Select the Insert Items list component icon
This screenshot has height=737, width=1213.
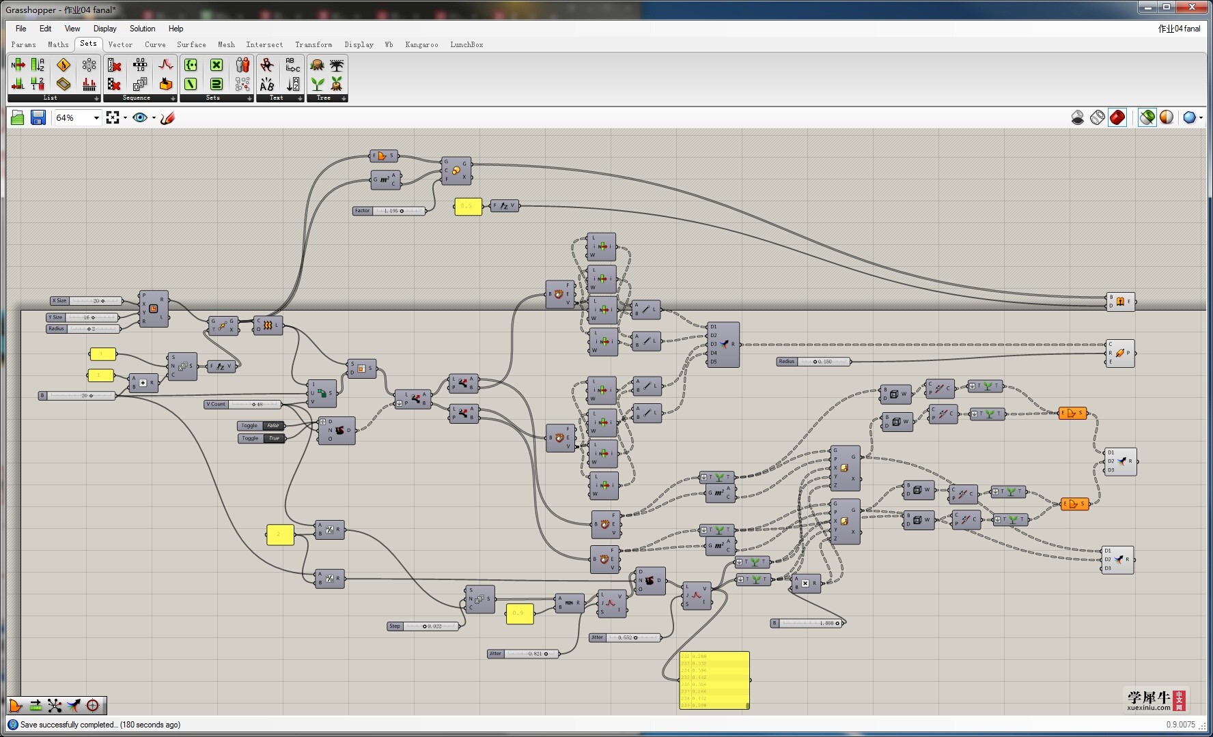click(x=18, y=65)
